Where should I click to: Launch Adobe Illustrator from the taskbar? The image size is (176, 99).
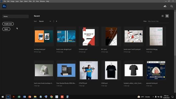(13, 97)
